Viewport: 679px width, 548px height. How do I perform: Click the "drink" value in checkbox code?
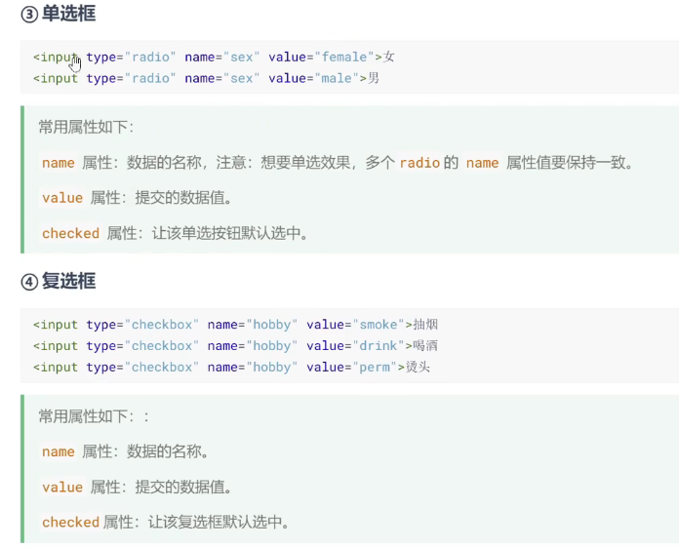(379, 345)
